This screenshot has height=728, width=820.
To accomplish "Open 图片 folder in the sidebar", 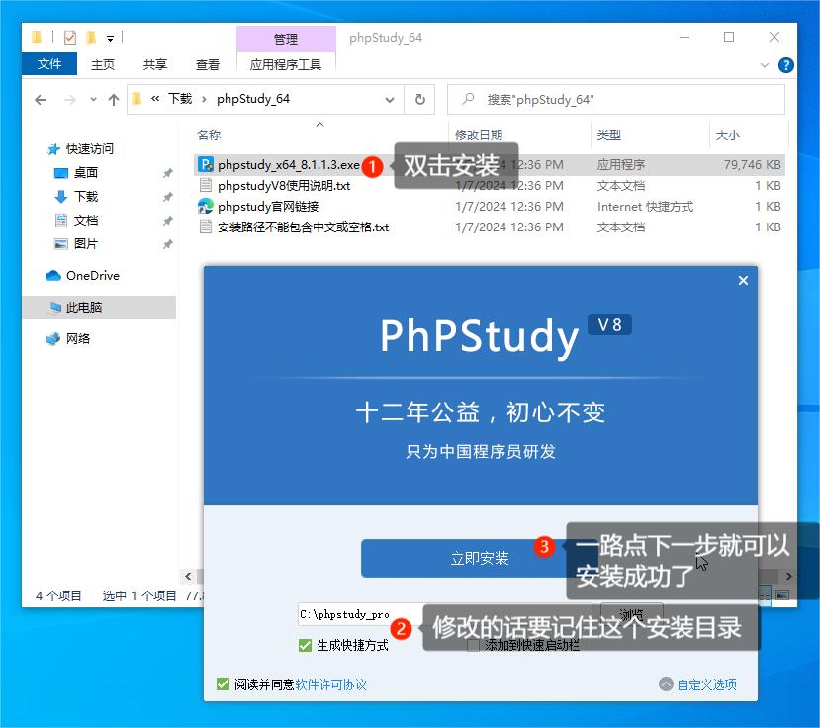I will [x=85, y=243].
